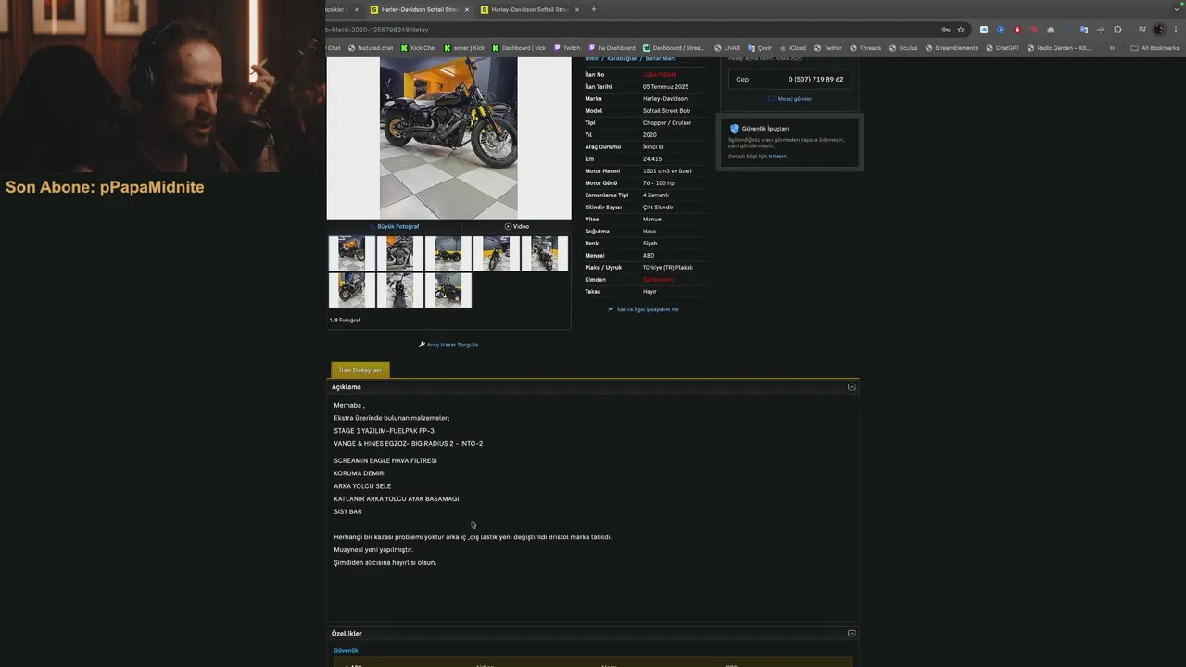Click the Cep phone number

(815, 80)
